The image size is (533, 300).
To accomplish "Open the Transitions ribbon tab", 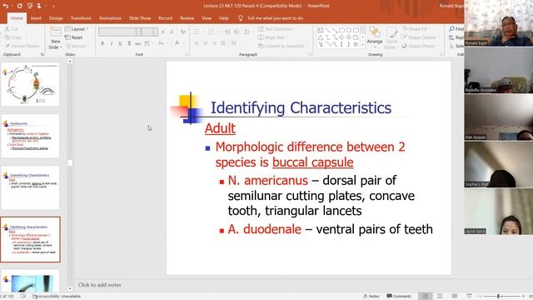I will (81, 18).
